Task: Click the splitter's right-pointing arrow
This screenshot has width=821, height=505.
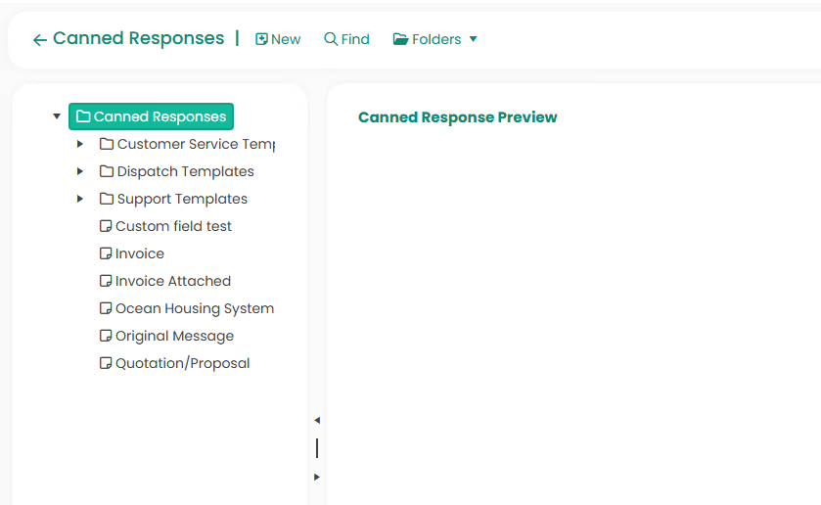Action: click(x=316, y=477)
